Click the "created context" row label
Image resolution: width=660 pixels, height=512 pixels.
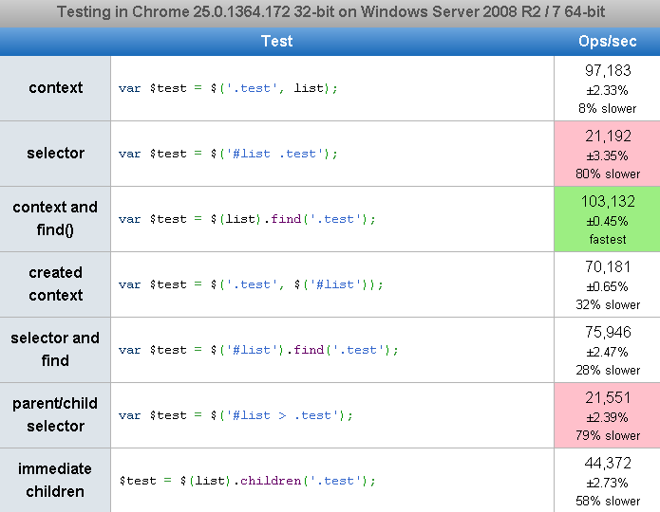coord(55,283)
